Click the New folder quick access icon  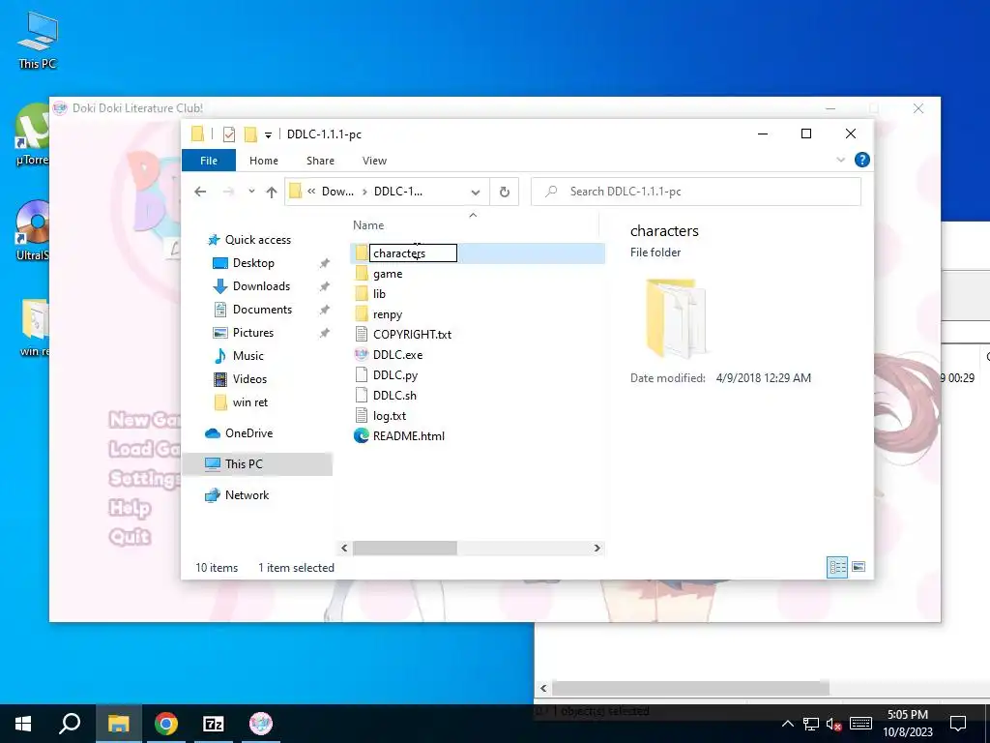tap(250, 134)
